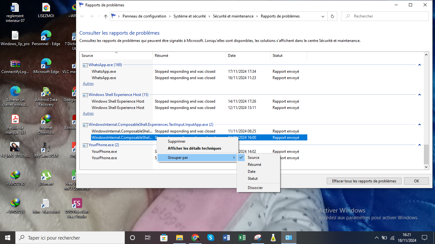Image resolution: width=435 pixels, height=244 pixels.
Task: Group reports by Statut in submenu
Action: point(258,179)
